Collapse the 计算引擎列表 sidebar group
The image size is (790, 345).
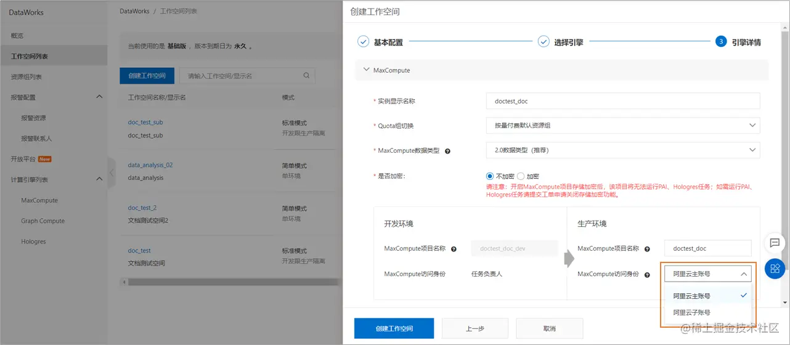point(99,179)
